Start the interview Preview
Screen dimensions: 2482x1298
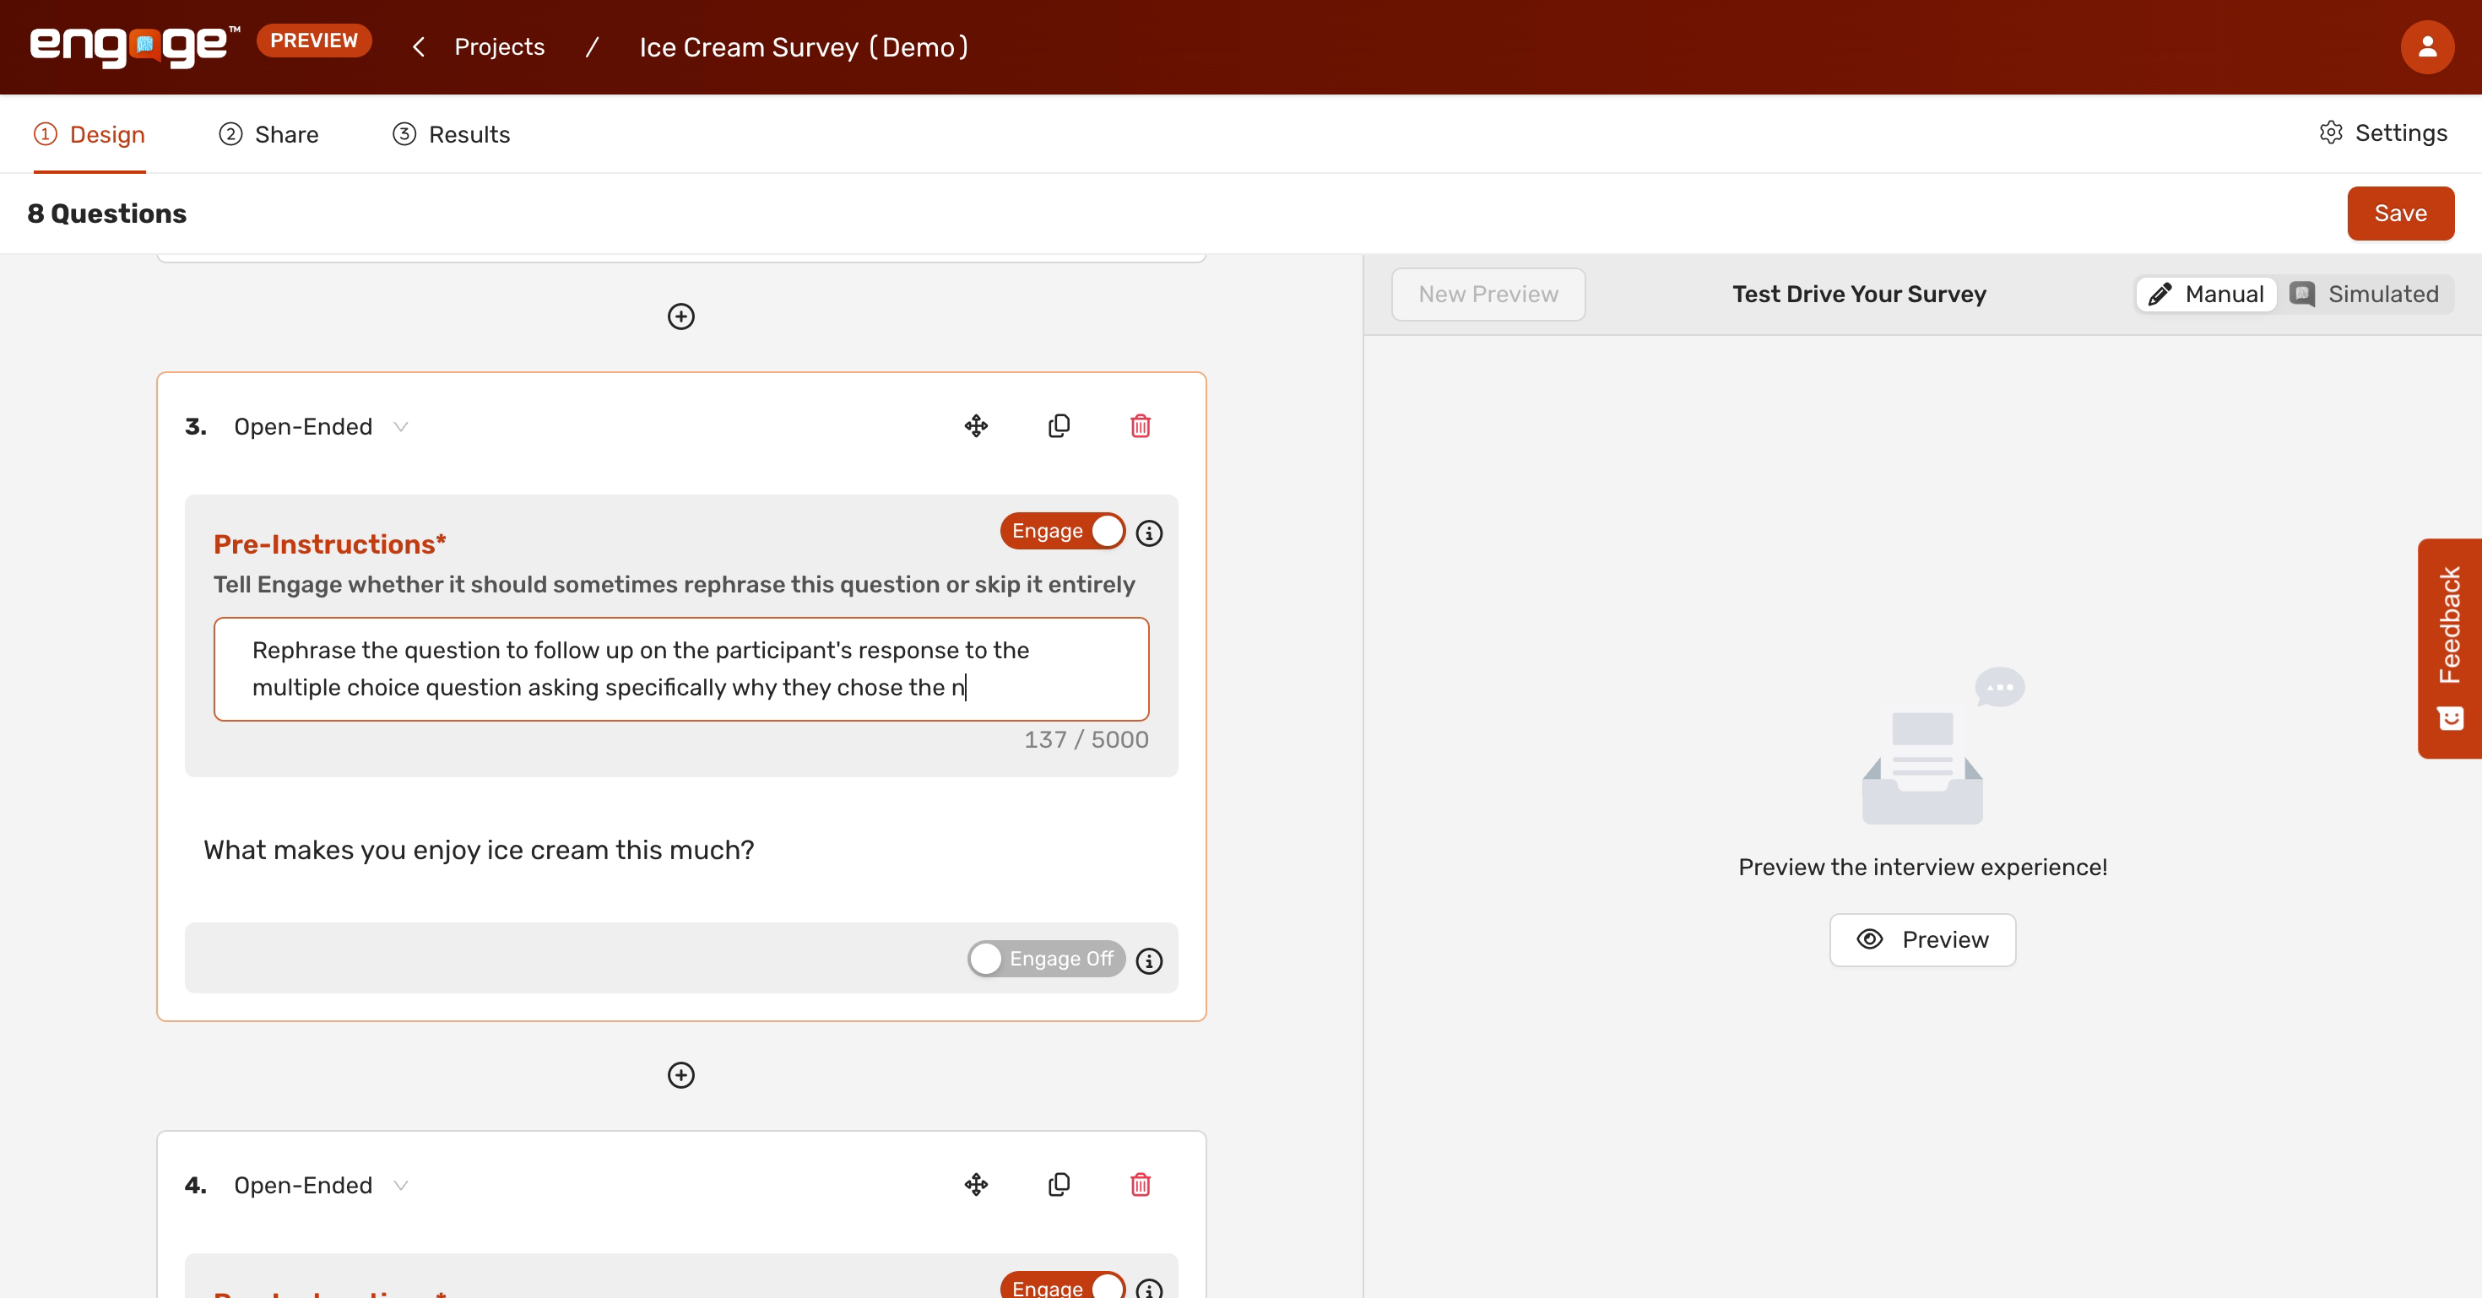1922,938
